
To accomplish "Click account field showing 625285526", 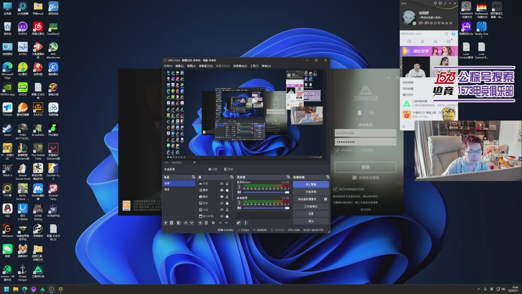I will tap(365, 133).
